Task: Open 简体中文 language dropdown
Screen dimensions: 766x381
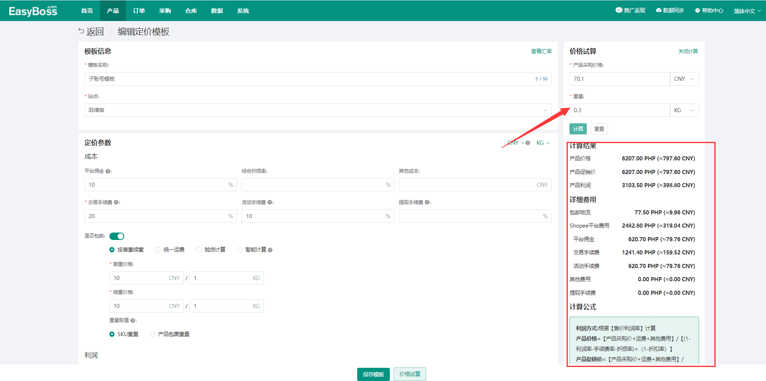Action: [x=747, y=11]
